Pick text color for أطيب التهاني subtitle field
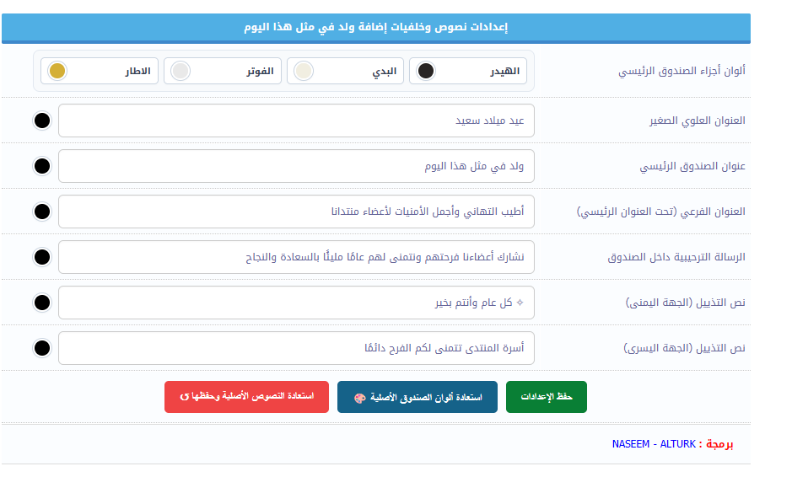This screenshot has width=792, height=477. pyautogui.click(x=42, y=212)
